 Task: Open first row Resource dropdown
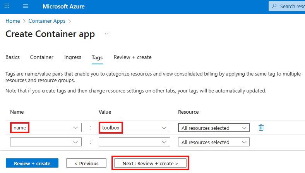click(x=244, y=128)
